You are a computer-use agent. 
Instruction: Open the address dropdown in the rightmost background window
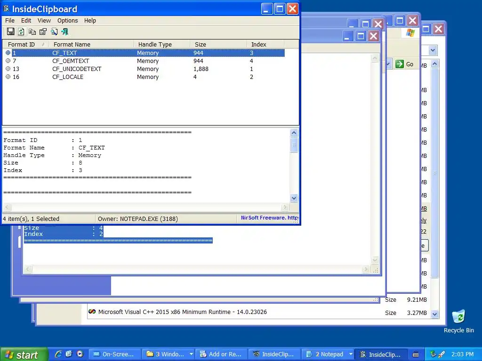pos(433,50)
